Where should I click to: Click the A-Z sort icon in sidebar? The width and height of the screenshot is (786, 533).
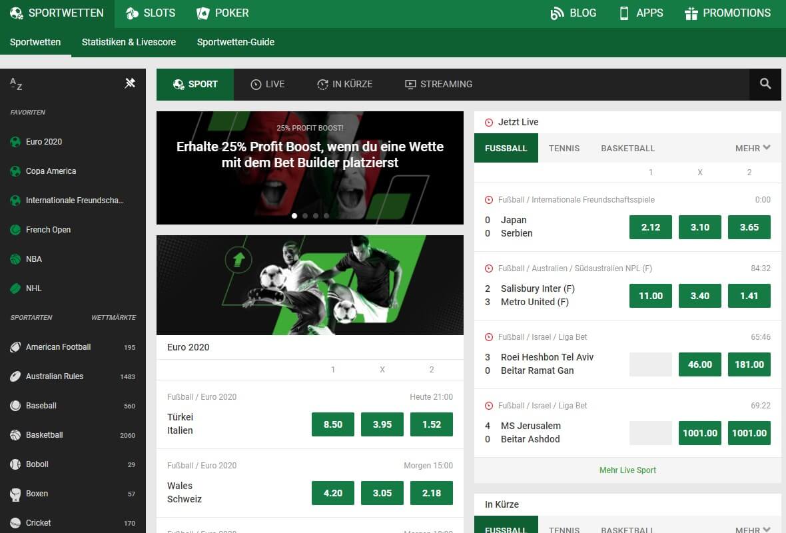16,84
